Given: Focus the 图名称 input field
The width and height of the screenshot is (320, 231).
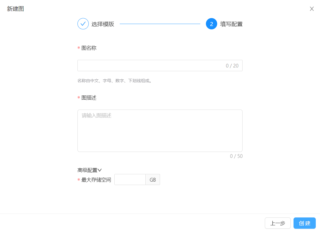Looking at the screenshot, I should pyautogui.click(x=160, y=66).
